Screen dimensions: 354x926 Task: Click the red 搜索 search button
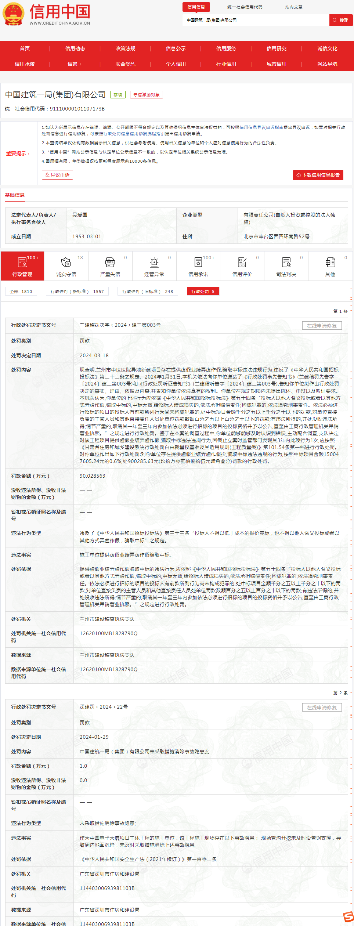pyautogui.click(x=341, y=20)
